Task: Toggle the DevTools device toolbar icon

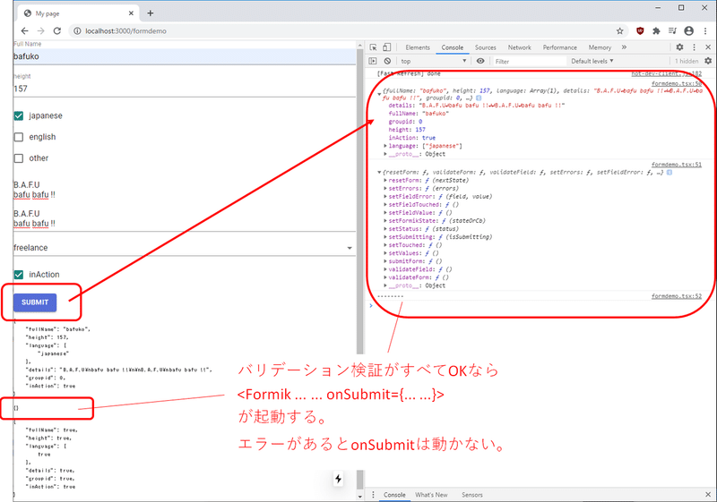Action: point(387,47)
